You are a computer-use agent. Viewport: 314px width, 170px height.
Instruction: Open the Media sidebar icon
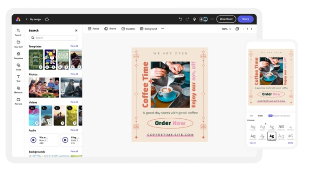tap(18, 65)
